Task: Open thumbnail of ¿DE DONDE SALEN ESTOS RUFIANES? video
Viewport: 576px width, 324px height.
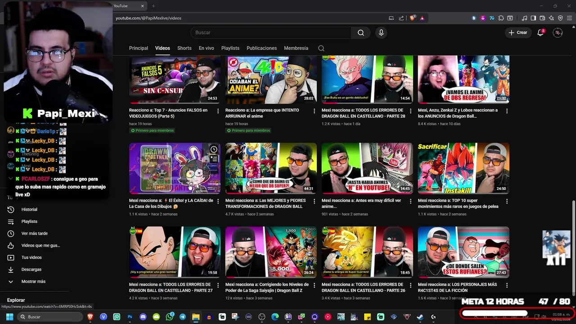Action: pyautogui.click(x=463, y=252)
